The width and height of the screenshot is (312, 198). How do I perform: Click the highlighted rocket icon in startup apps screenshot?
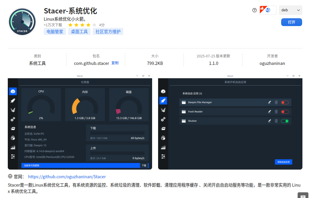pos(163,100)
